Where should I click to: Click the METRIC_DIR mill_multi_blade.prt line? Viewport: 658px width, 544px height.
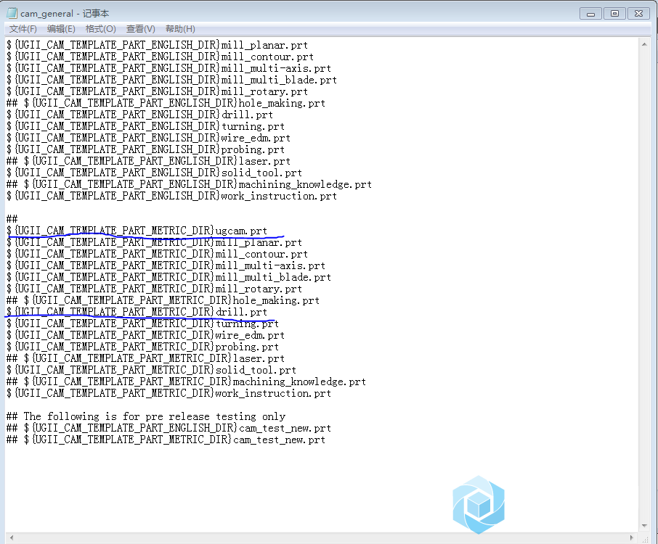point(169,278)
